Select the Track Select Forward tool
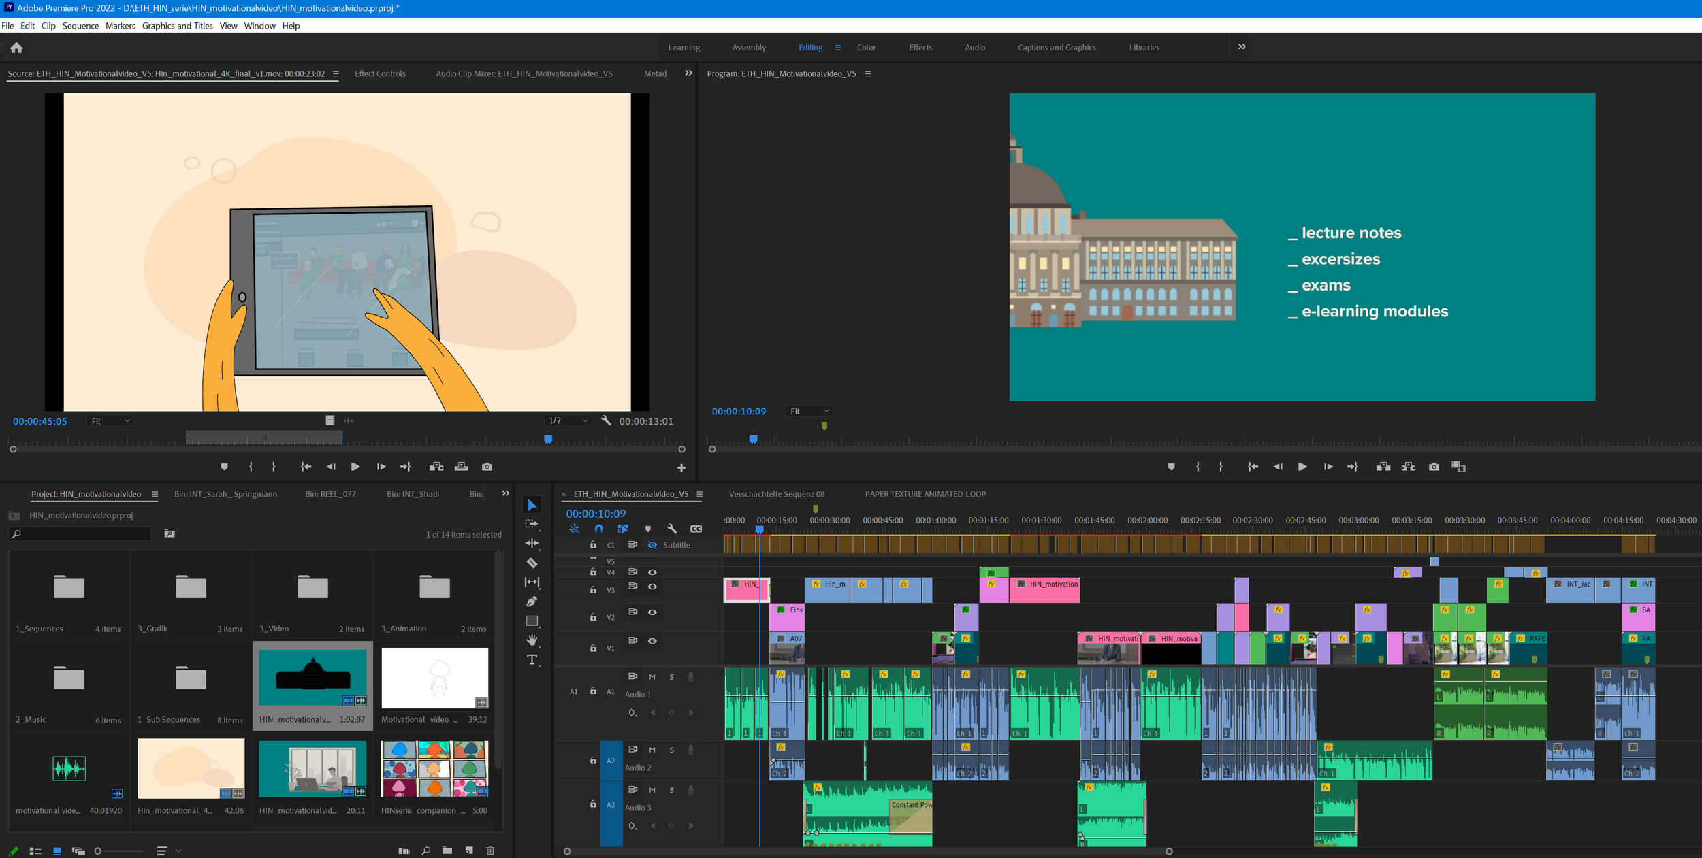Image resolution: width=1702 pixels, height=858 pixels. click(x=532, y=523)
